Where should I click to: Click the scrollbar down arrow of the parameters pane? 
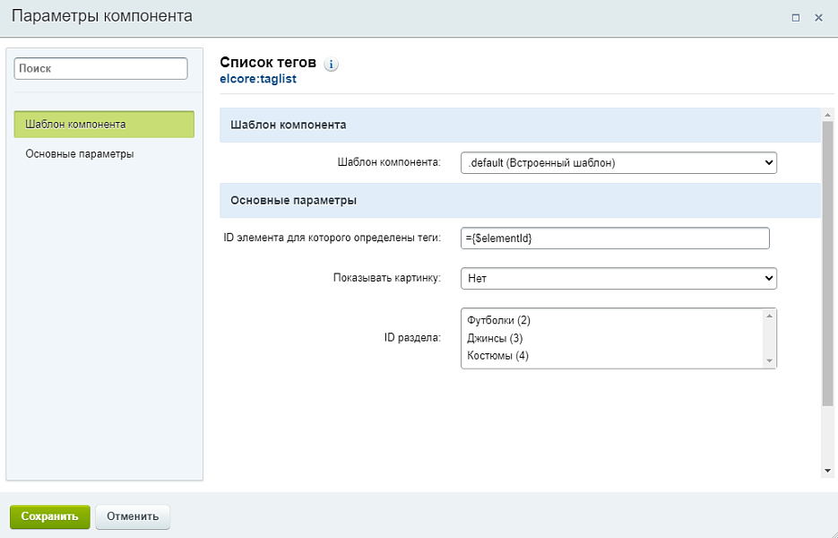826,469
